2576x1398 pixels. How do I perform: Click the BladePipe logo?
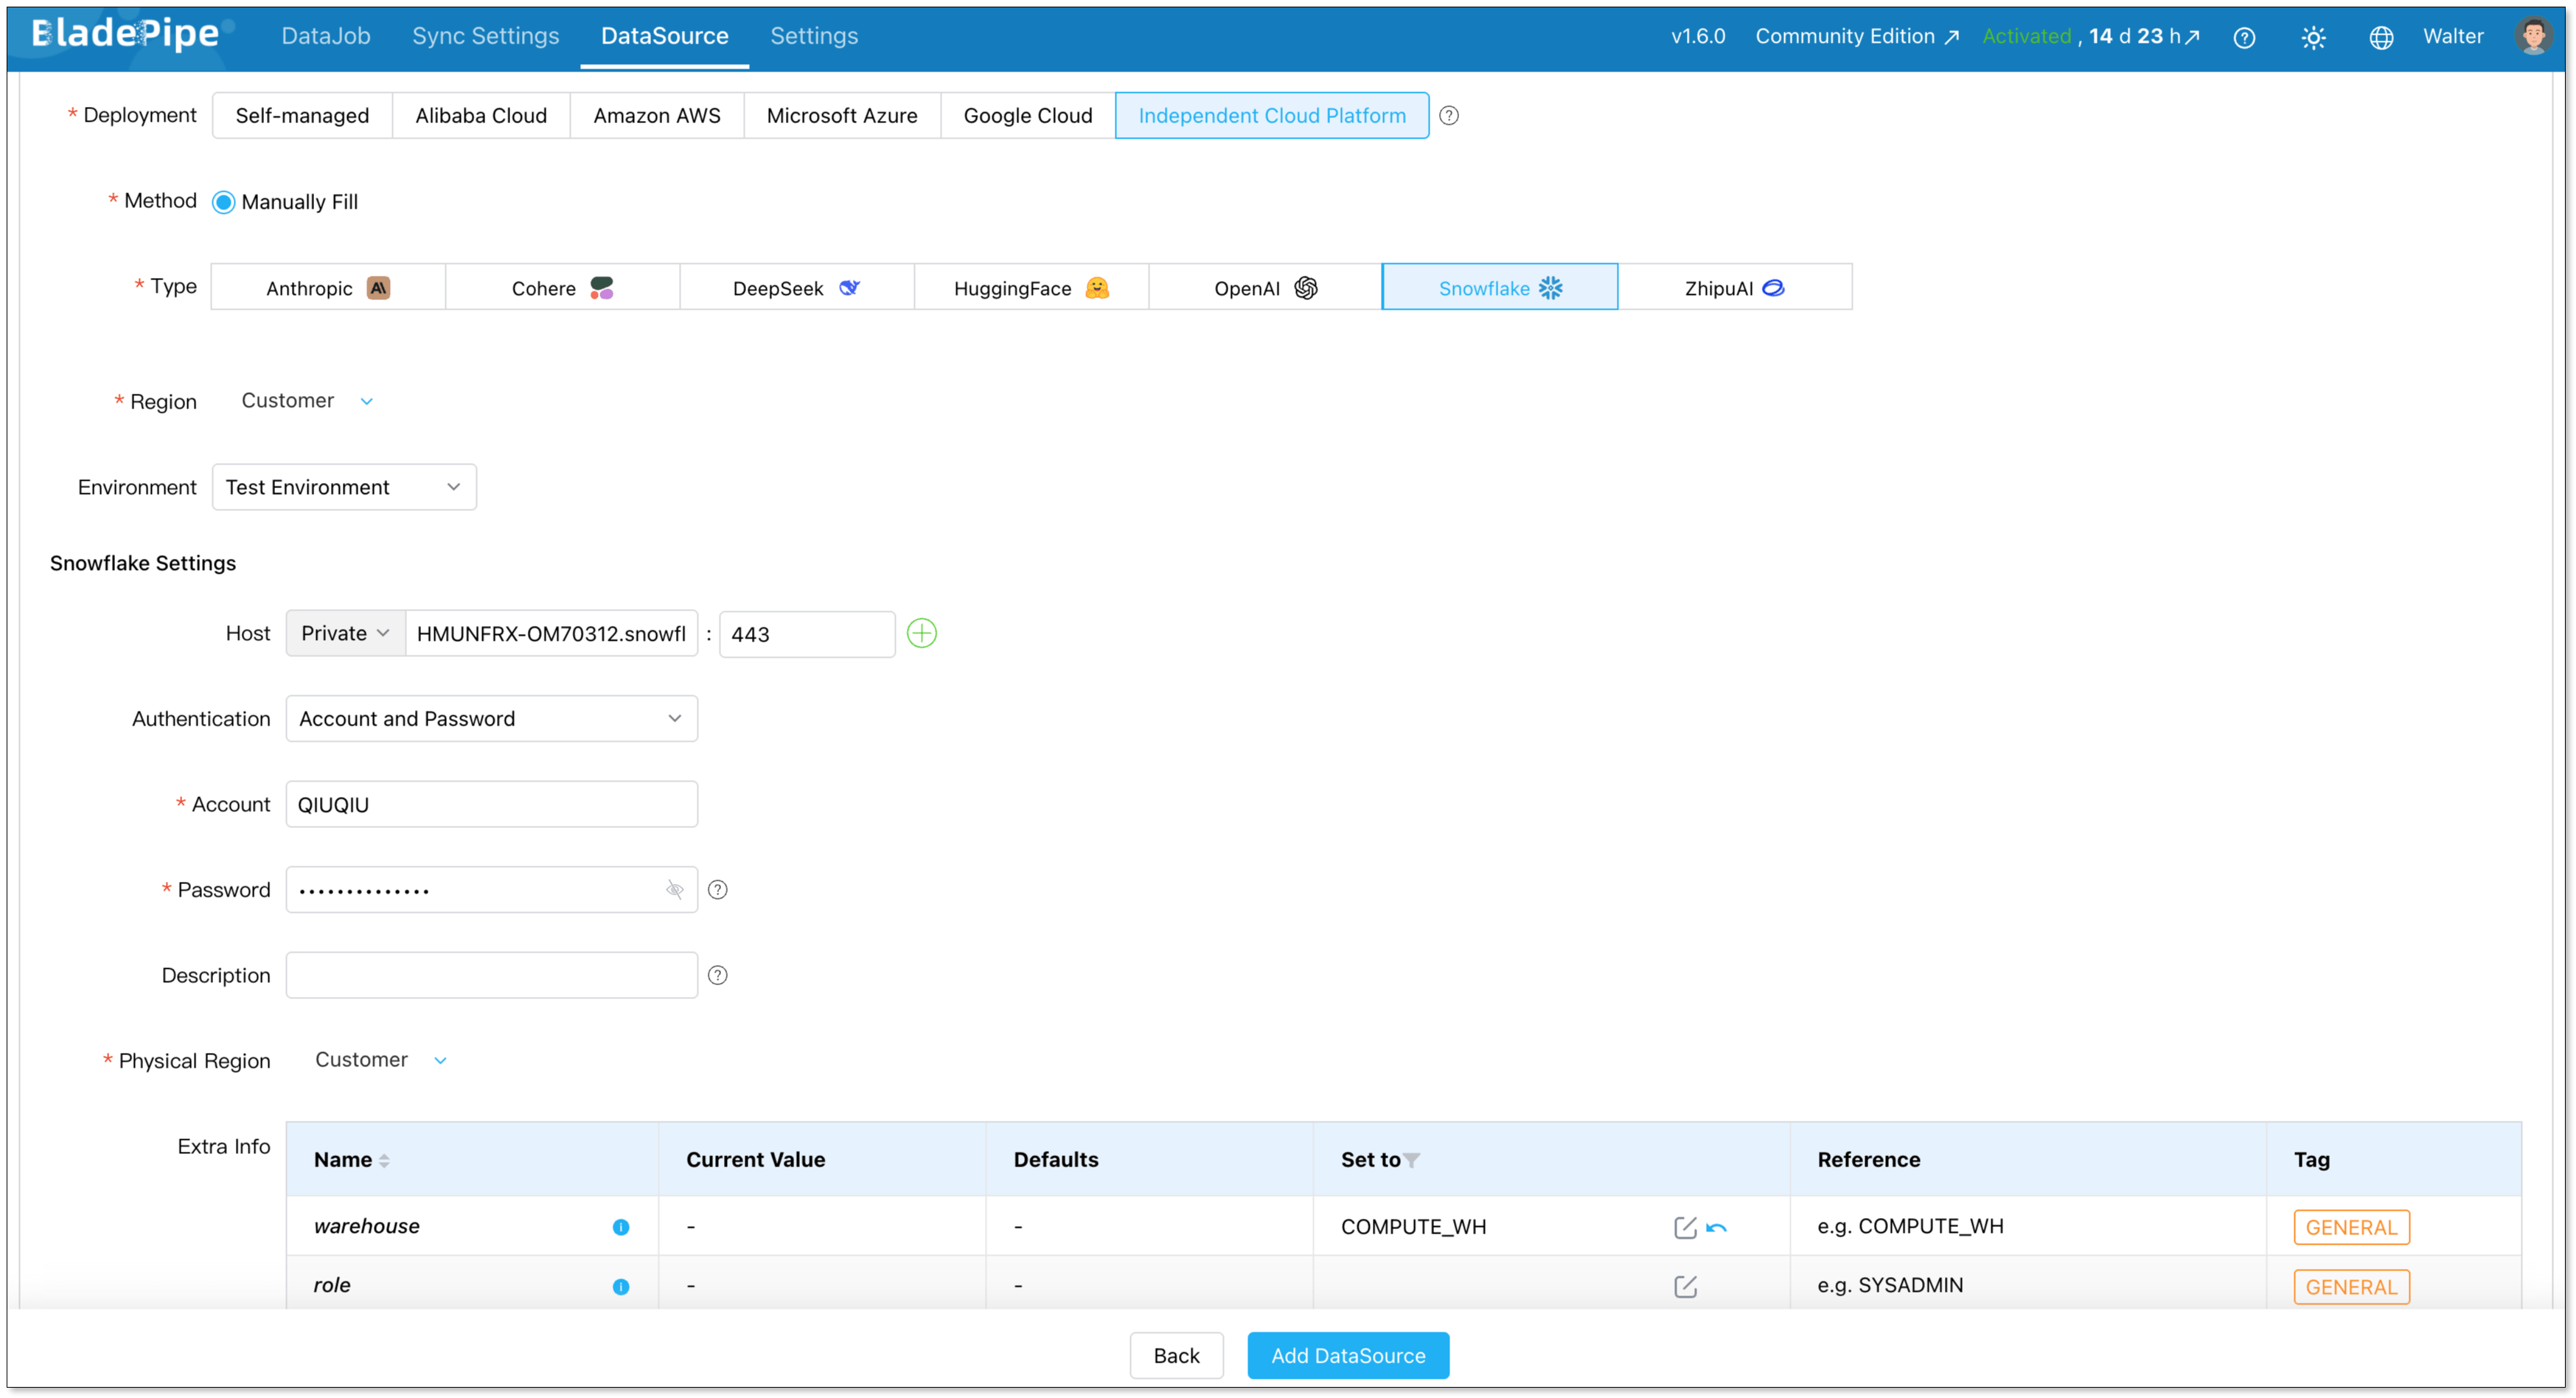(x=126, y=35)
